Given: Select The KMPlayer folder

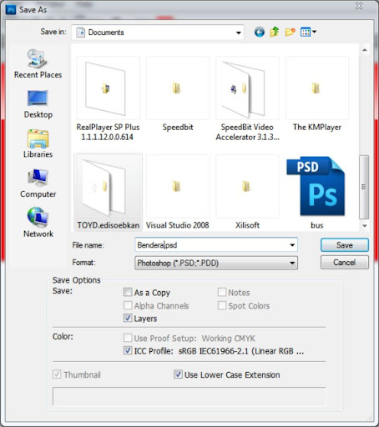Looking at the screenshot, I should coord(317,94).
